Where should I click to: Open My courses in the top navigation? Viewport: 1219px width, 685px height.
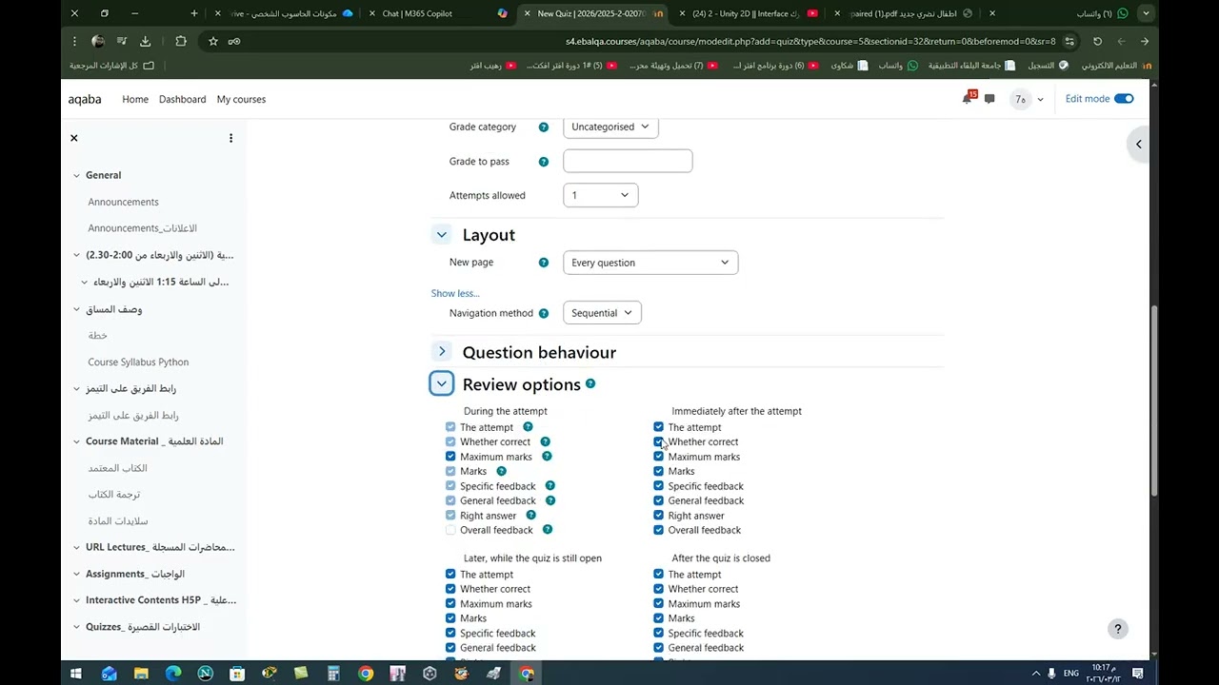click(x=241, y=99)
